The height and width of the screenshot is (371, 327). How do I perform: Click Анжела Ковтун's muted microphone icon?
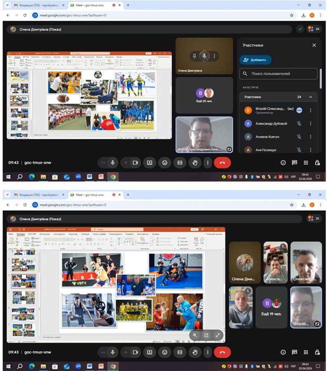click(299, 137)
